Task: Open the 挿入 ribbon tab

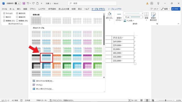Action: (19, 9)
